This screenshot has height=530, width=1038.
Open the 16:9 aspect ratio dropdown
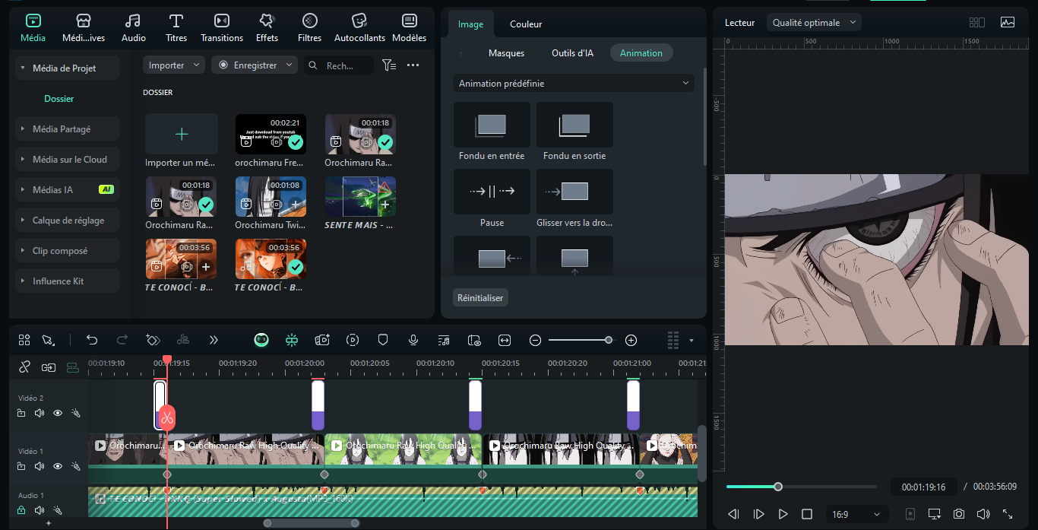tap(856, 514)
